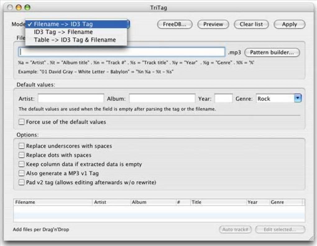Click the green zoom window button
The height and width of the screenshot is (246, 317).
coord(27,7)
